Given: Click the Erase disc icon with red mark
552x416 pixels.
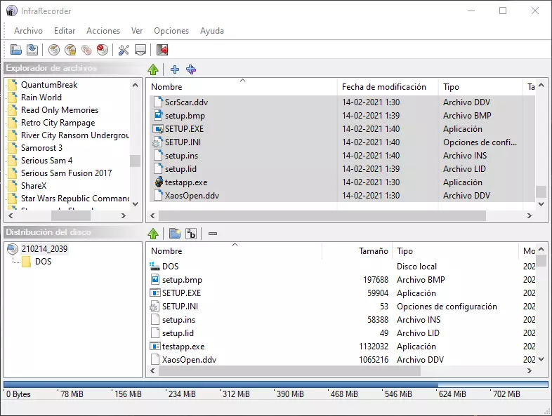Looking at the screenshot, I should point(103,50).
